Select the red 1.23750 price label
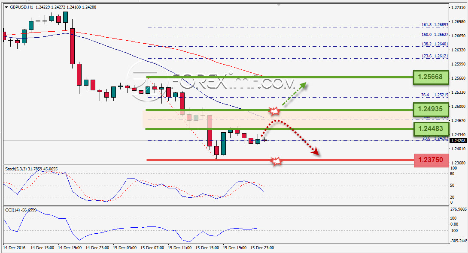 pos(431,160)
